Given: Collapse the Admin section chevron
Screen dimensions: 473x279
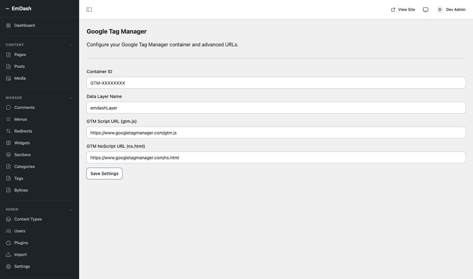Looking at the screenshot, I should 71,209.
